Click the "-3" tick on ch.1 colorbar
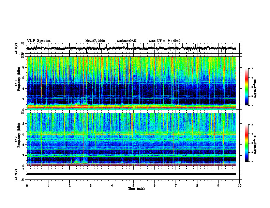The width and height of the screenshot is (270, 208). (x=252, y=68)
